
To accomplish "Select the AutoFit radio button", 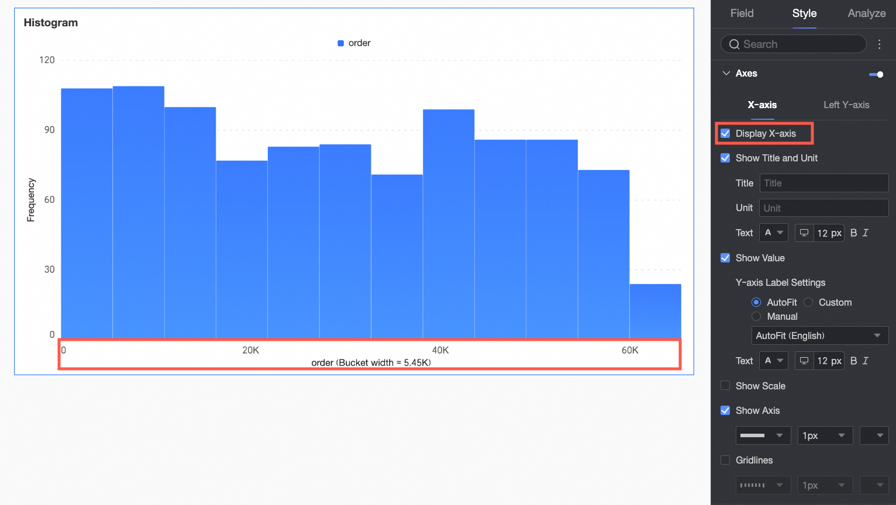I will 756,302.
